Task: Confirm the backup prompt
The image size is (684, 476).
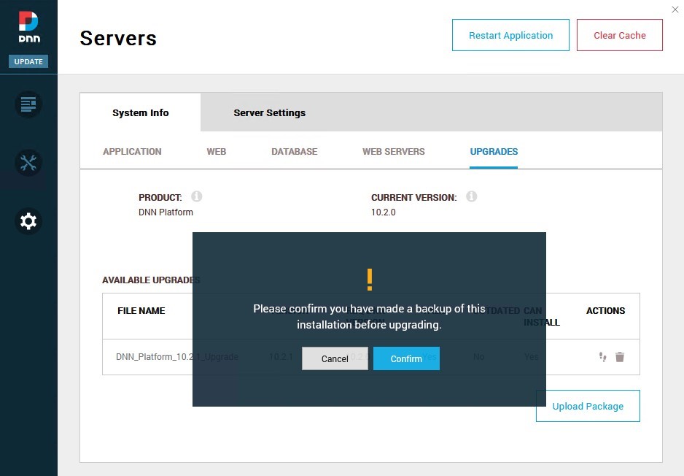Action: tap(406, 358)
